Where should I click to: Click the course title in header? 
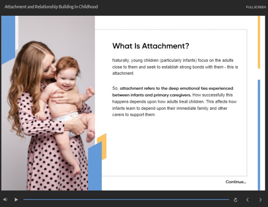[x=51, y=7]
